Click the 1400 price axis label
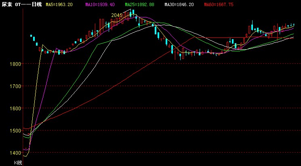Screen dimensions: 301x166 [15, 153]
